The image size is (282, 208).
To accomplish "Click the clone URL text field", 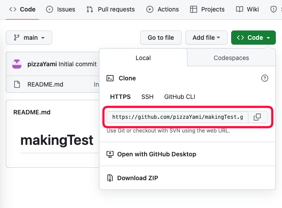I will (177, 117).
